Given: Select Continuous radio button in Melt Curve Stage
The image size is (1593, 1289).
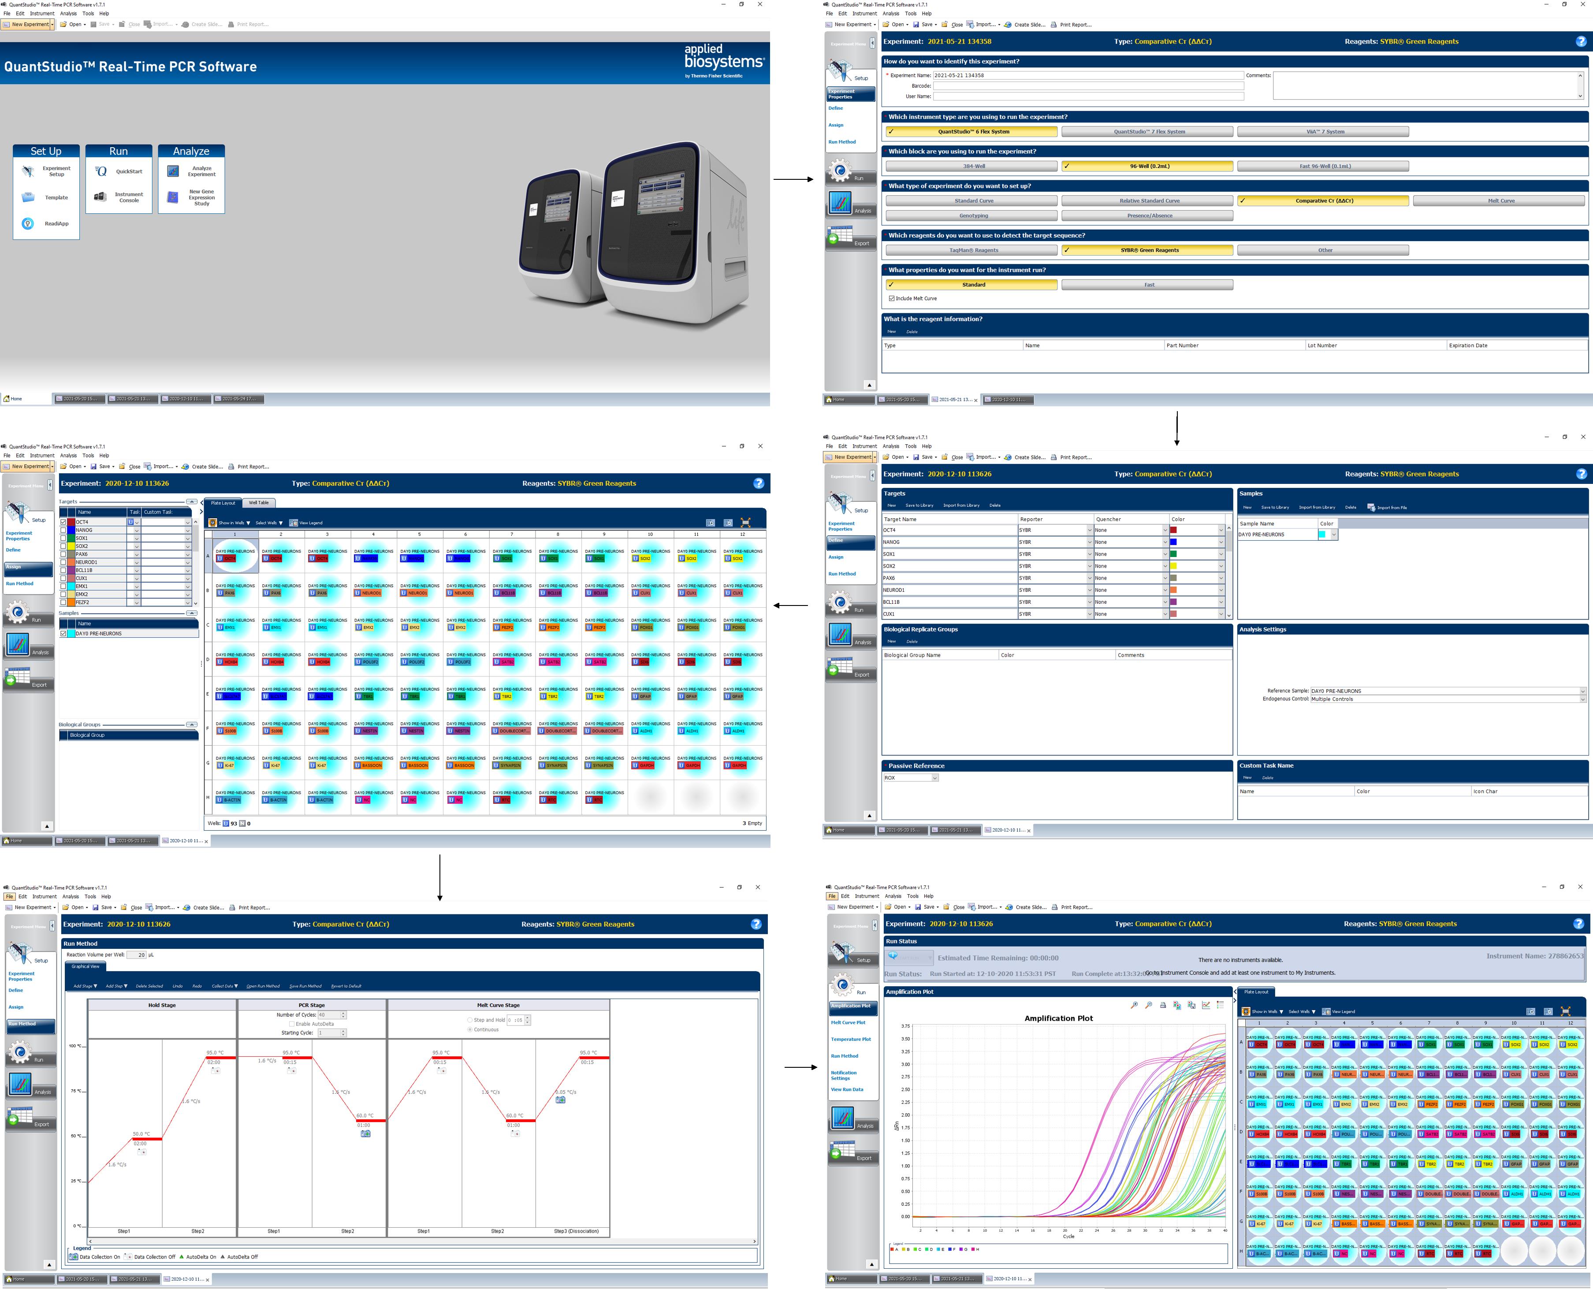Looking at the screenshot, I should point(469,1029).
